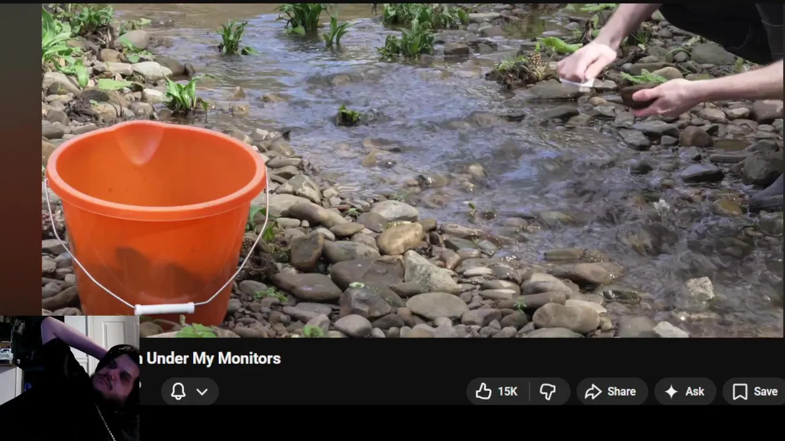The height and width of the screenshot is (441, 785).
Task: Click the white bucket handle grip
Action: tap(164, 309)
